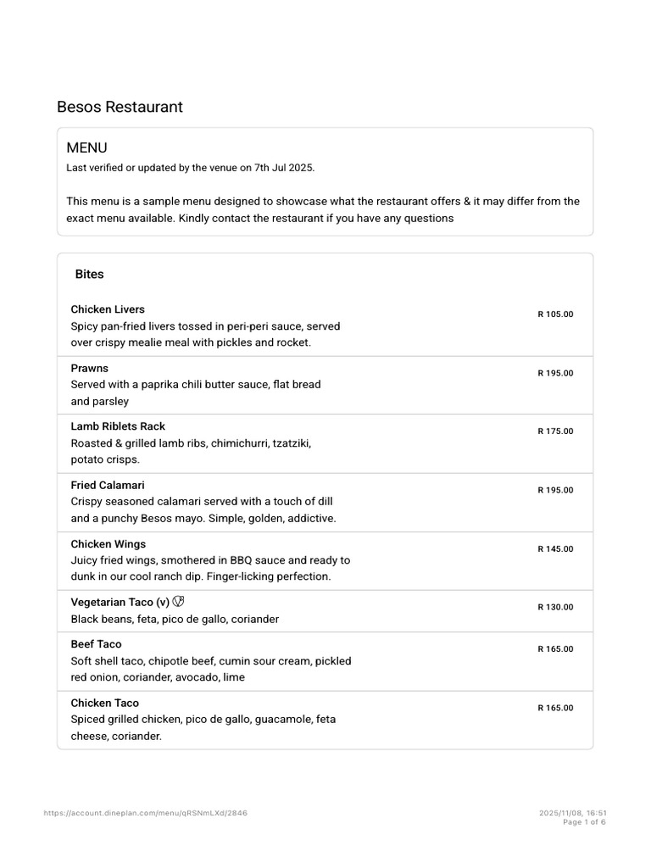This screenshot has width=651, height=868.
Task: Select the R 175.00 Lamb Riblets price
Action: click(x=555, y=431)
